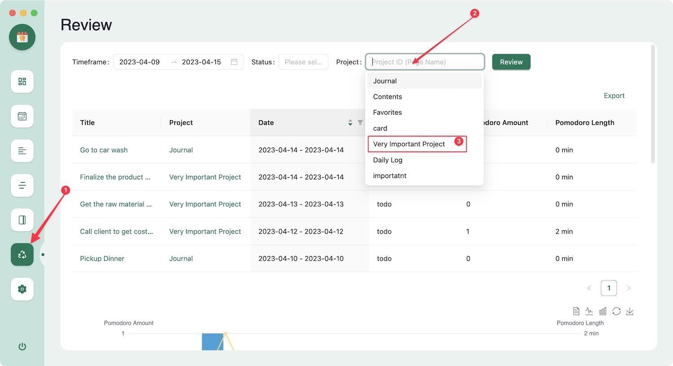Sort table by Date column arrows

point(350,122)
